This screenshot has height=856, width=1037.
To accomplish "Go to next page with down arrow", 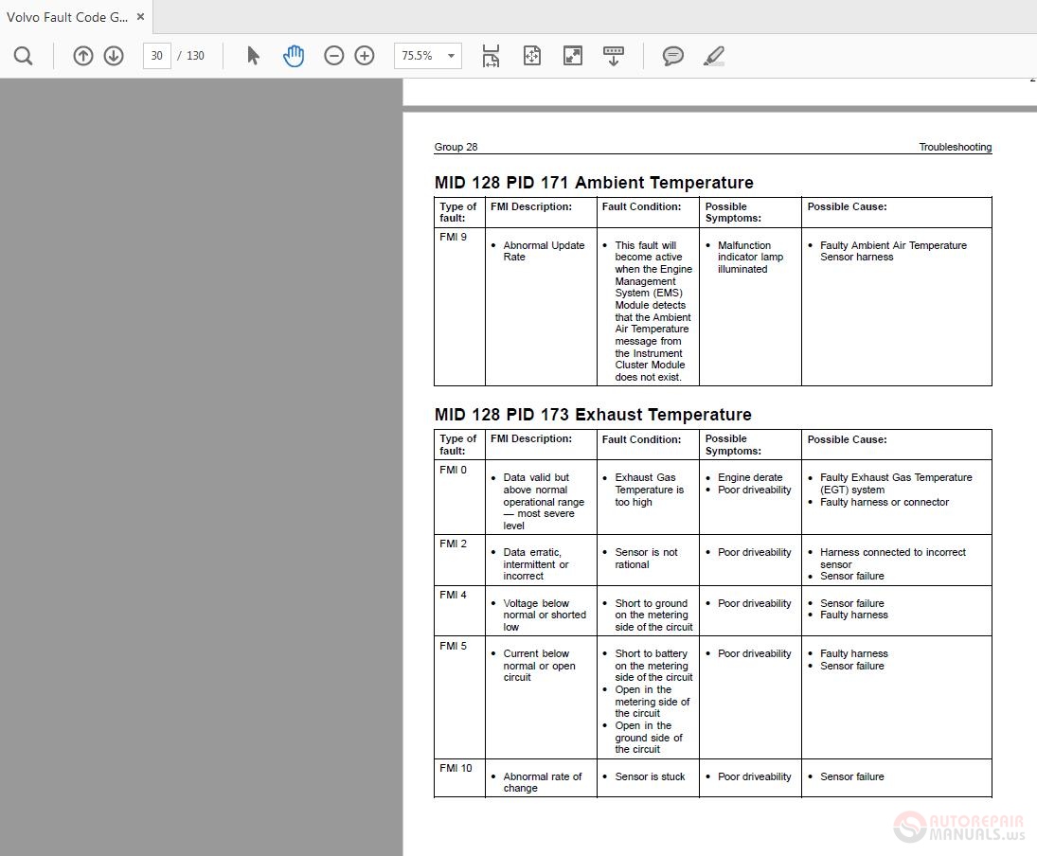I will coord(114,56).
